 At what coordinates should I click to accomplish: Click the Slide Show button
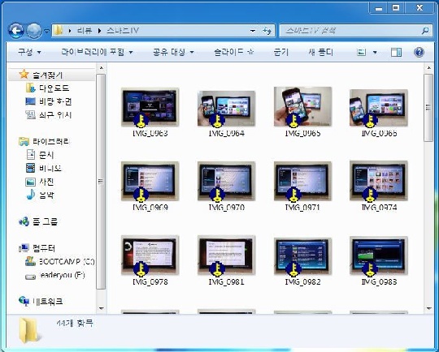click(234, 52)
